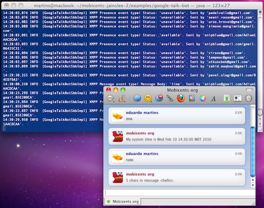This screenshot has width=264, height=208.
Task: Click the chat scrollbar up arrow
Action: [253, 180]
